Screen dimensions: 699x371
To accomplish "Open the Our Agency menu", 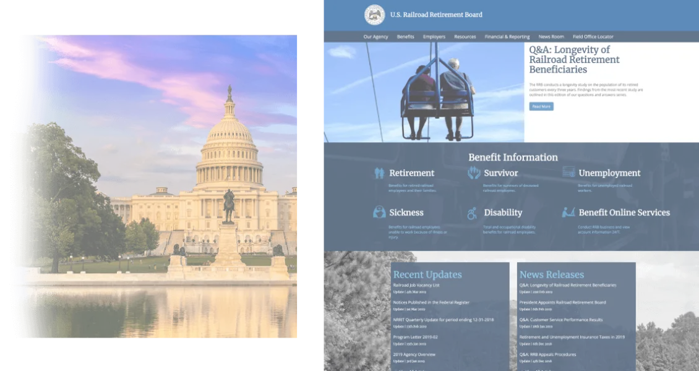I will click(x=375, y=36).
